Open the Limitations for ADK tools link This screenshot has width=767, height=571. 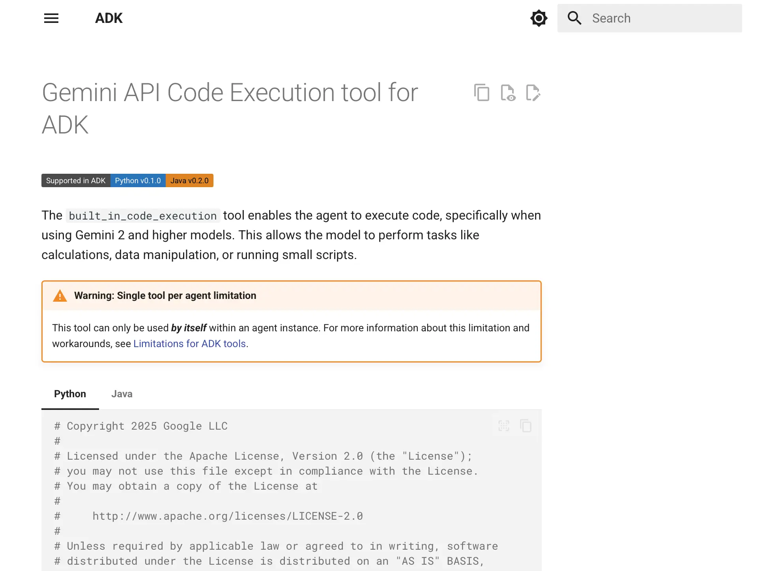189,344
